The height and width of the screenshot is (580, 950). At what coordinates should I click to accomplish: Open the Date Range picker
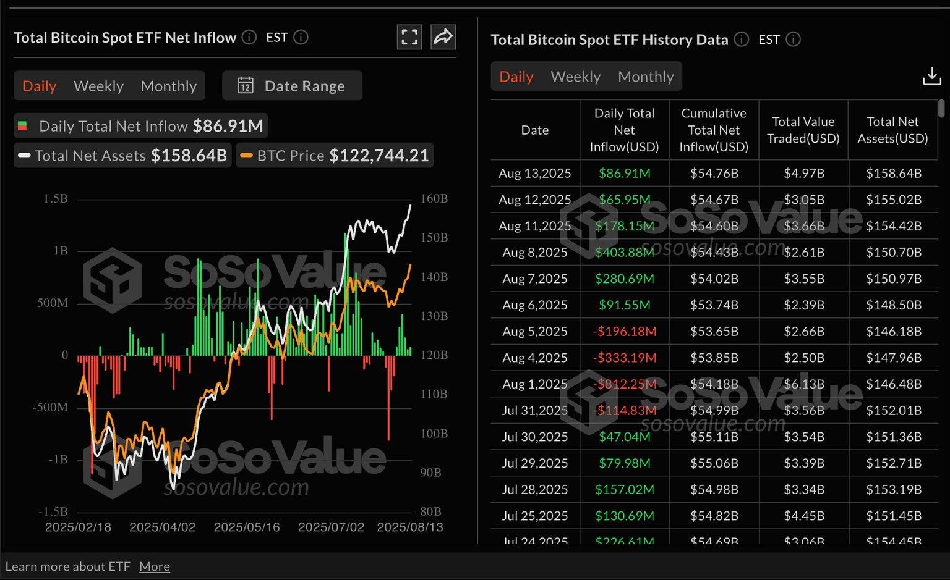click(292, 86)
